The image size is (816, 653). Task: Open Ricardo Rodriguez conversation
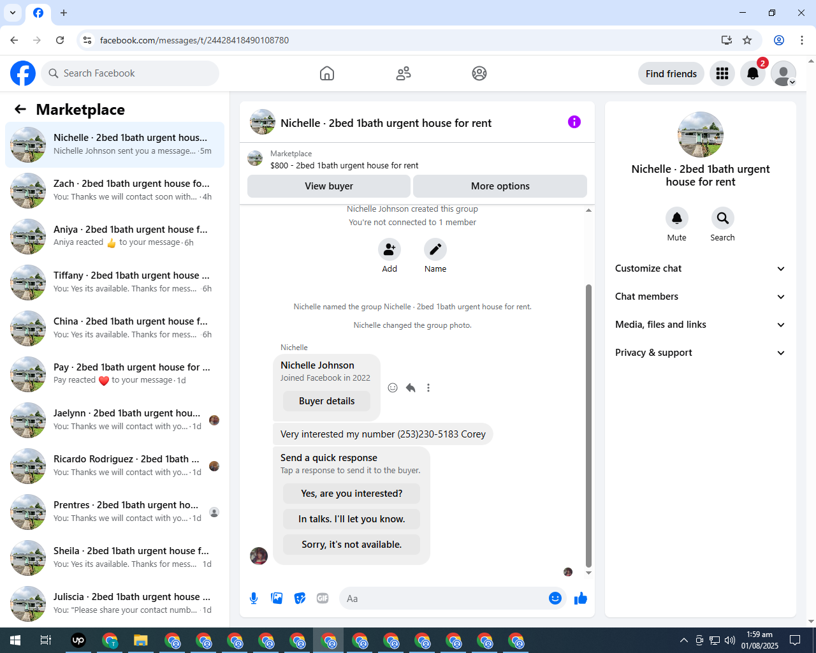115,466
